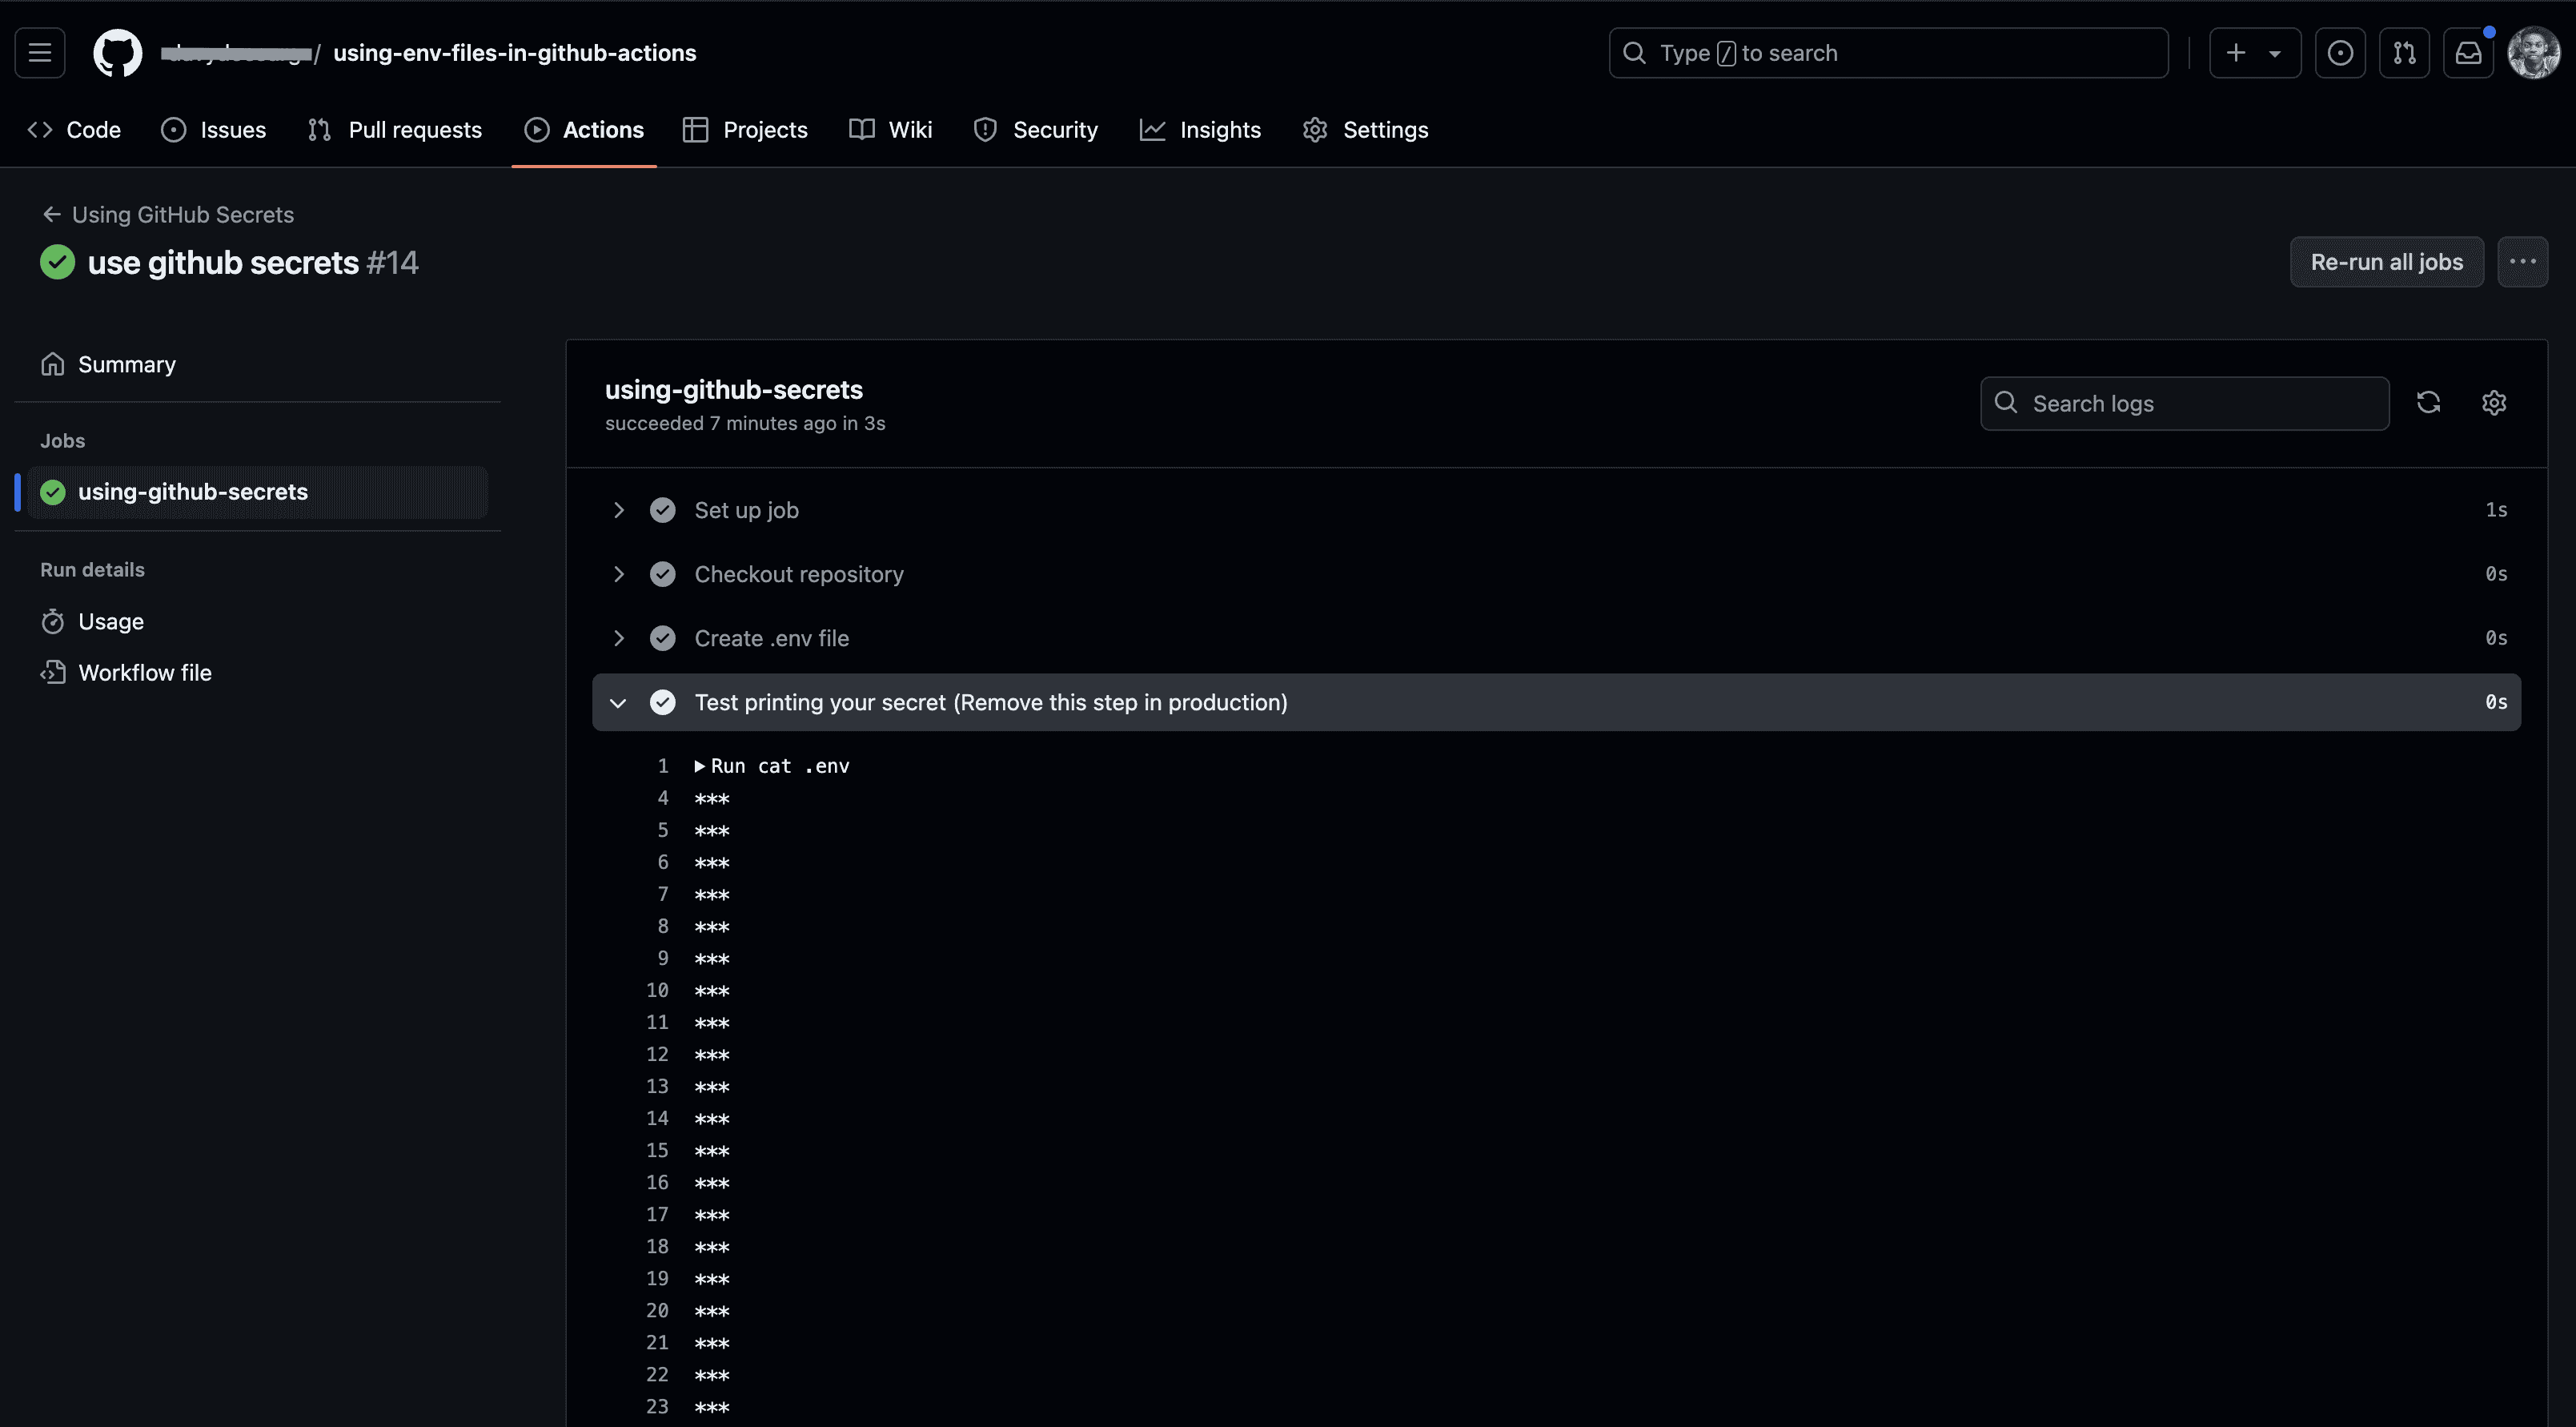Open the log settings gear icon
The image size is (2576, 1427).
point(2494,402)
